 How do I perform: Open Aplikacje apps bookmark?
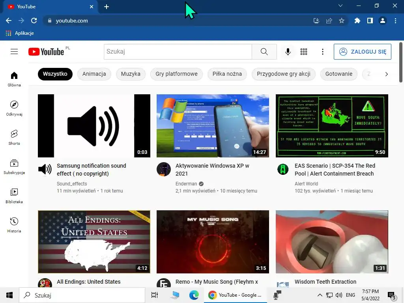coord(20,33)
